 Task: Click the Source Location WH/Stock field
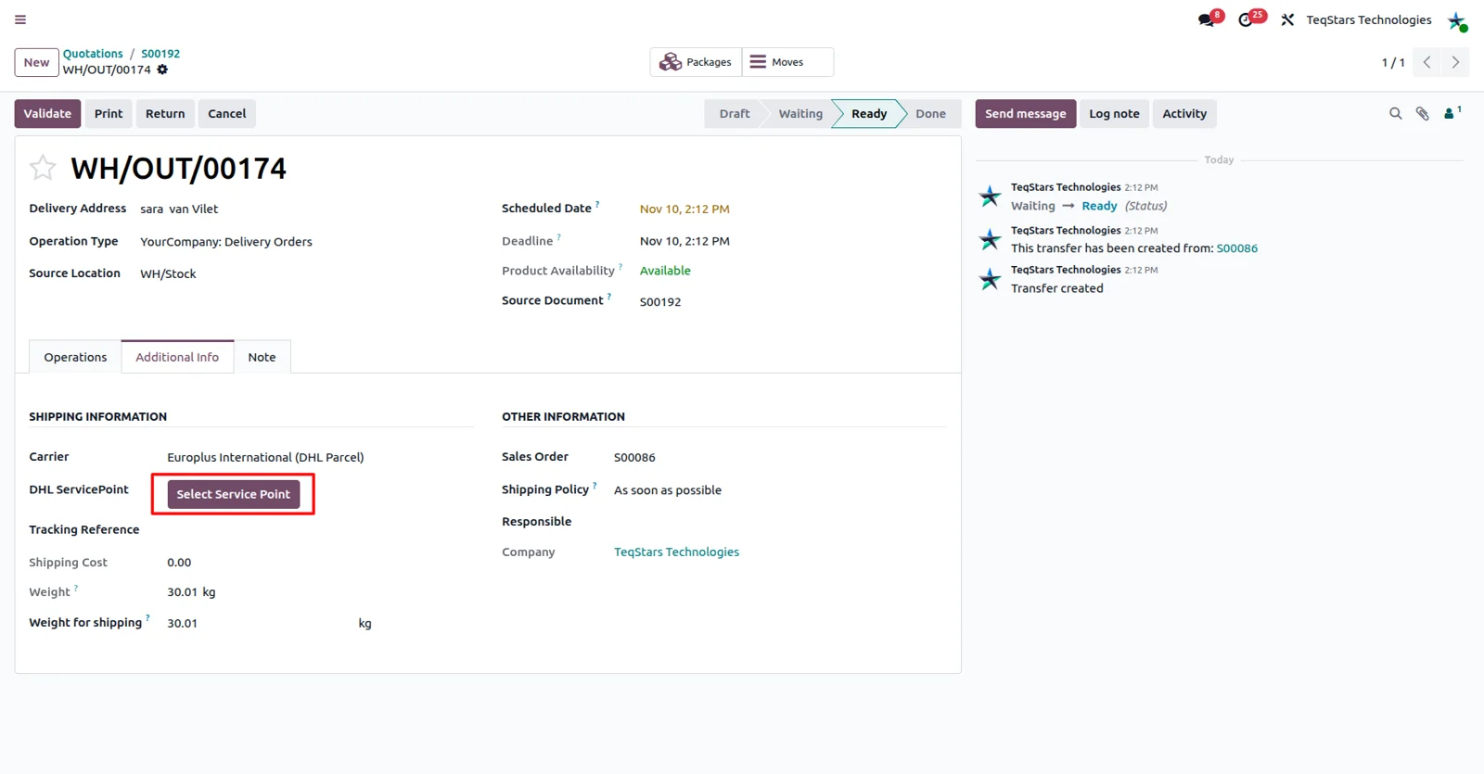[168, 273]
